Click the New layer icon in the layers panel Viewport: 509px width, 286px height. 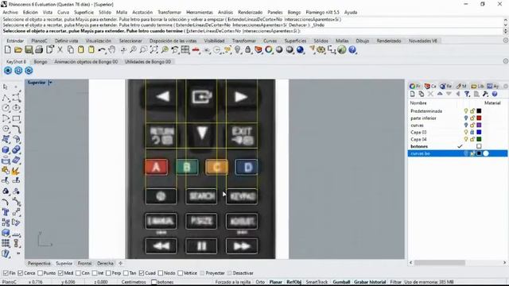point(413,94)
